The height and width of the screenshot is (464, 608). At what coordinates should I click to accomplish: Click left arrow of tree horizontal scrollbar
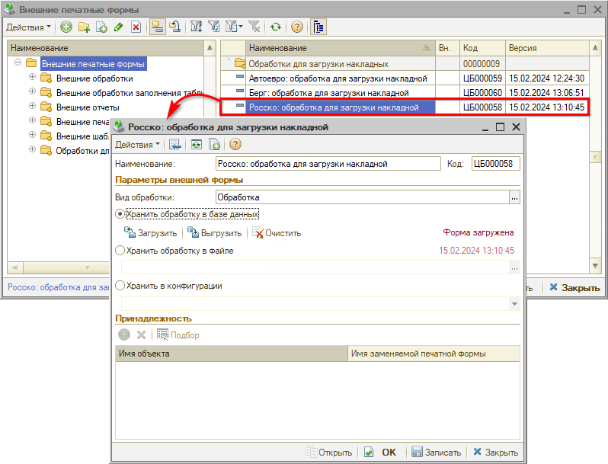[x=15, y=267]
